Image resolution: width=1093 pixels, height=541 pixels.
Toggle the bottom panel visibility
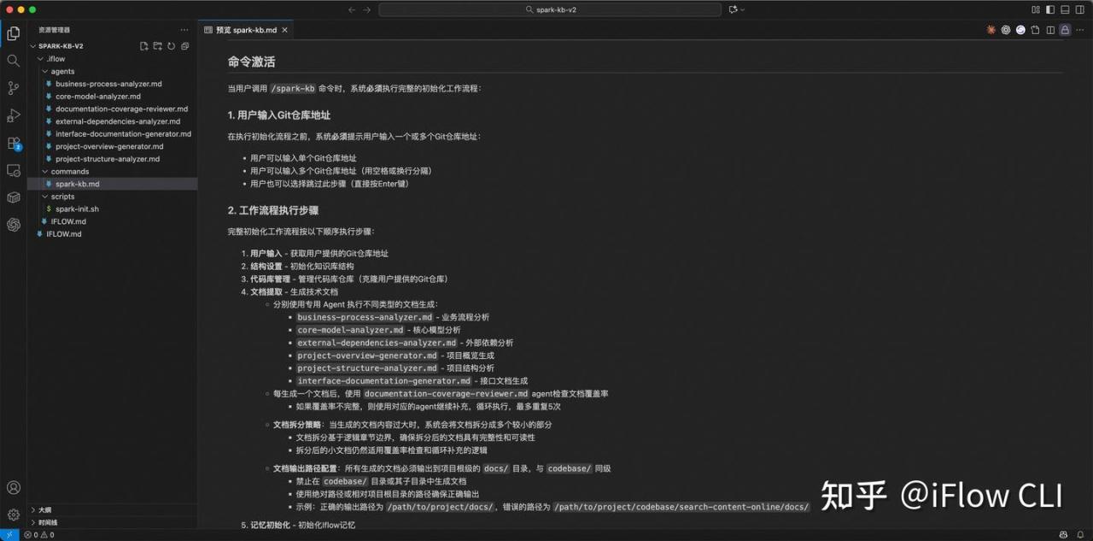tap(1064, 9)
